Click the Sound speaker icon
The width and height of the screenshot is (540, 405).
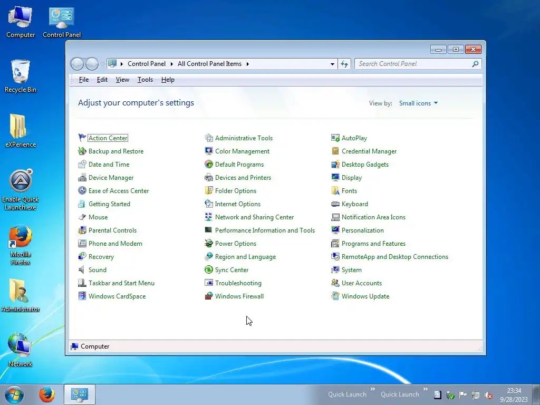click(82, 269)
